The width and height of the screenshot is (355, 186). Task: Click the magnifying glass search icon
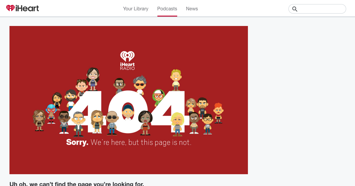pos(295,9)
